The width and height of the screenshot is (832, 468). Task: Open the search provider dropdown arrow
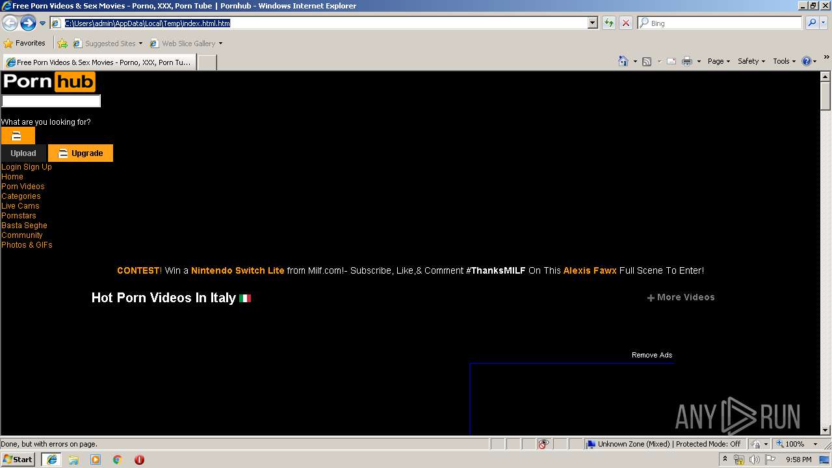pos(823,23)
